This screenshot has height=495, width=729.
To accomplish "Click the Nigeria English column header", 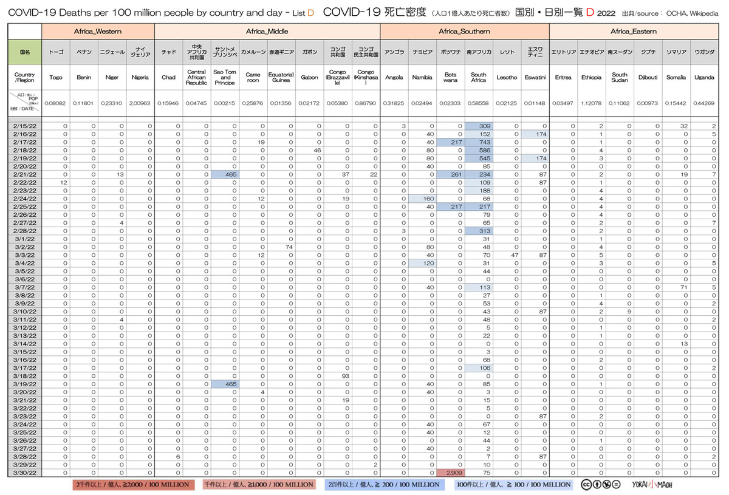I will pyautogui.click(x=140, y=78).
